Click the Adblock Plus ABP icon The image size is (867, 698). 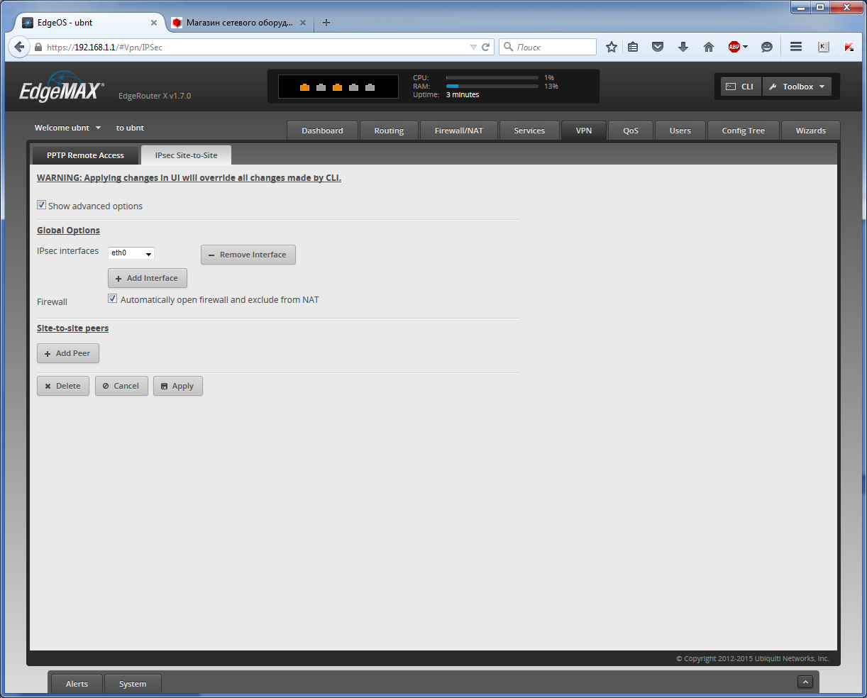(734, 47)
